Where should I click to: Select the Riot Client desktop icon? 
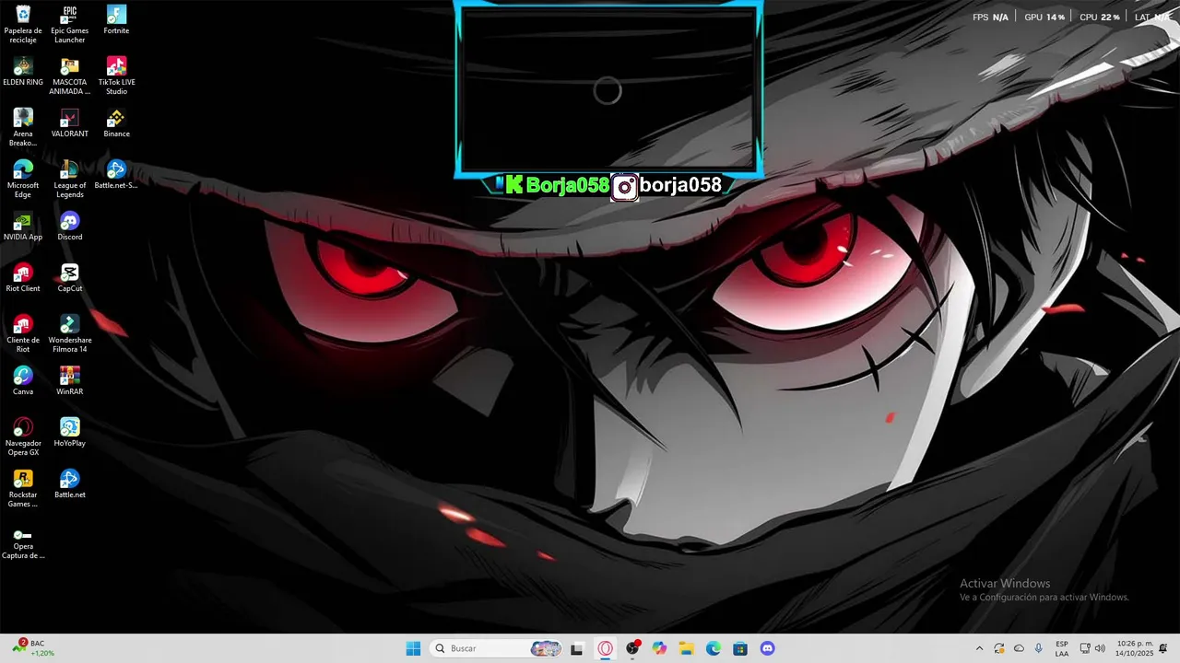tap(23, 277)
